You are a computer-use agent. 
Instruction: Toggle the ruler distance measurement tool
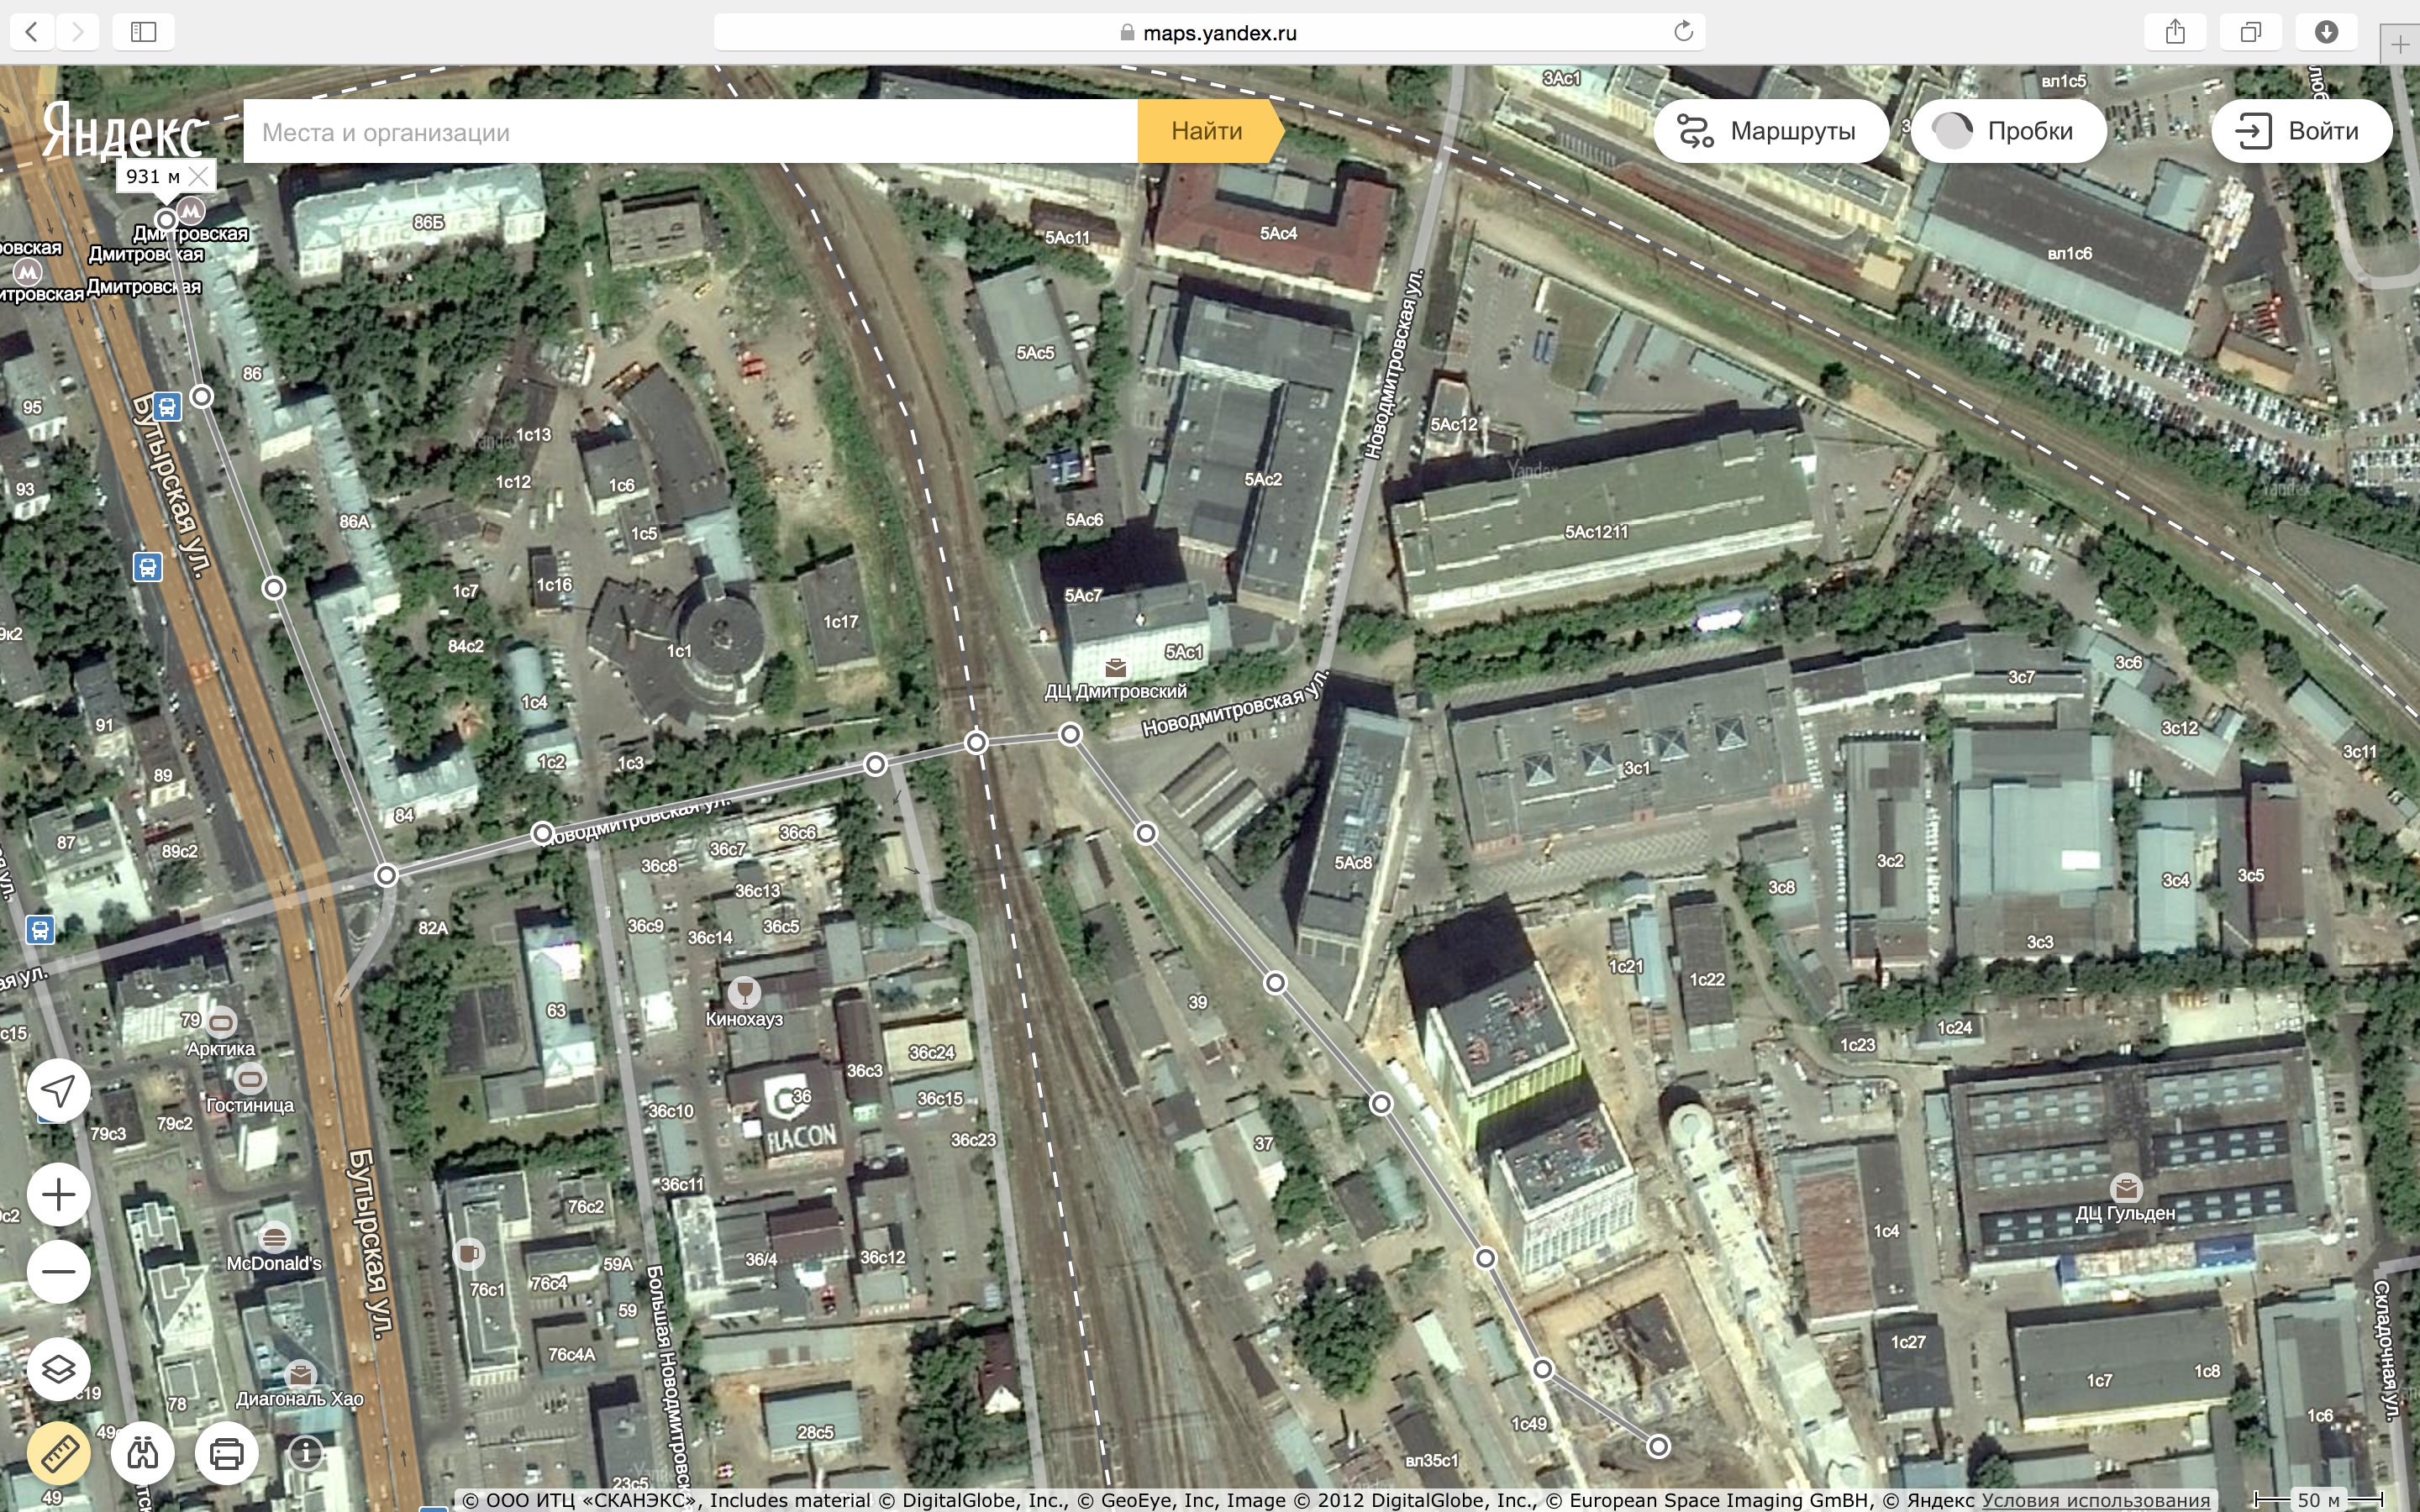(59, 1453)
